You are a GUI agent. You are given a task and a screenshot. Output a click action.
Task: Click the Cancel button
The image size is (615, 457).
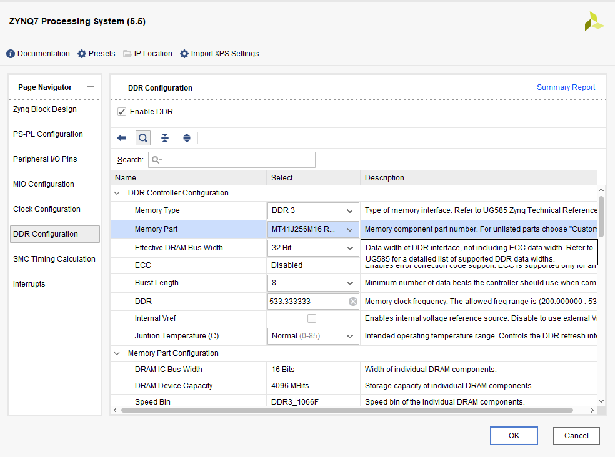coord(576,435)
